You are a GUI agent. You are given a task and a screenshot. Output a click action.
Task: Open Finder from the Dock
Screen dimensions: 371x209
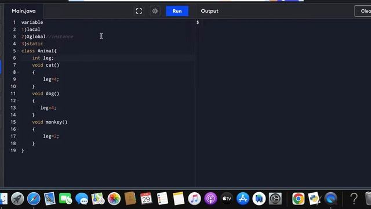coord(3,199)
